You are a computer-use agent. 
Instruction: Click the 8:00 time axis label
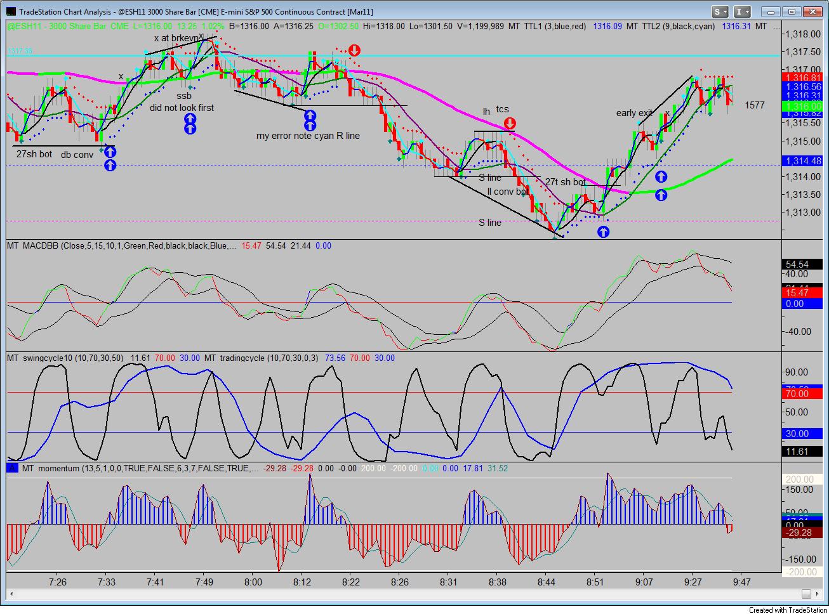pyautogui.click(x=253, y=582)
